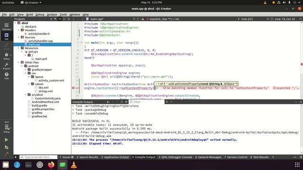Viewport: 303px width, 170px height.
Task: Open the abcd Debug kit selector
Action: click(x=7, y=127)
